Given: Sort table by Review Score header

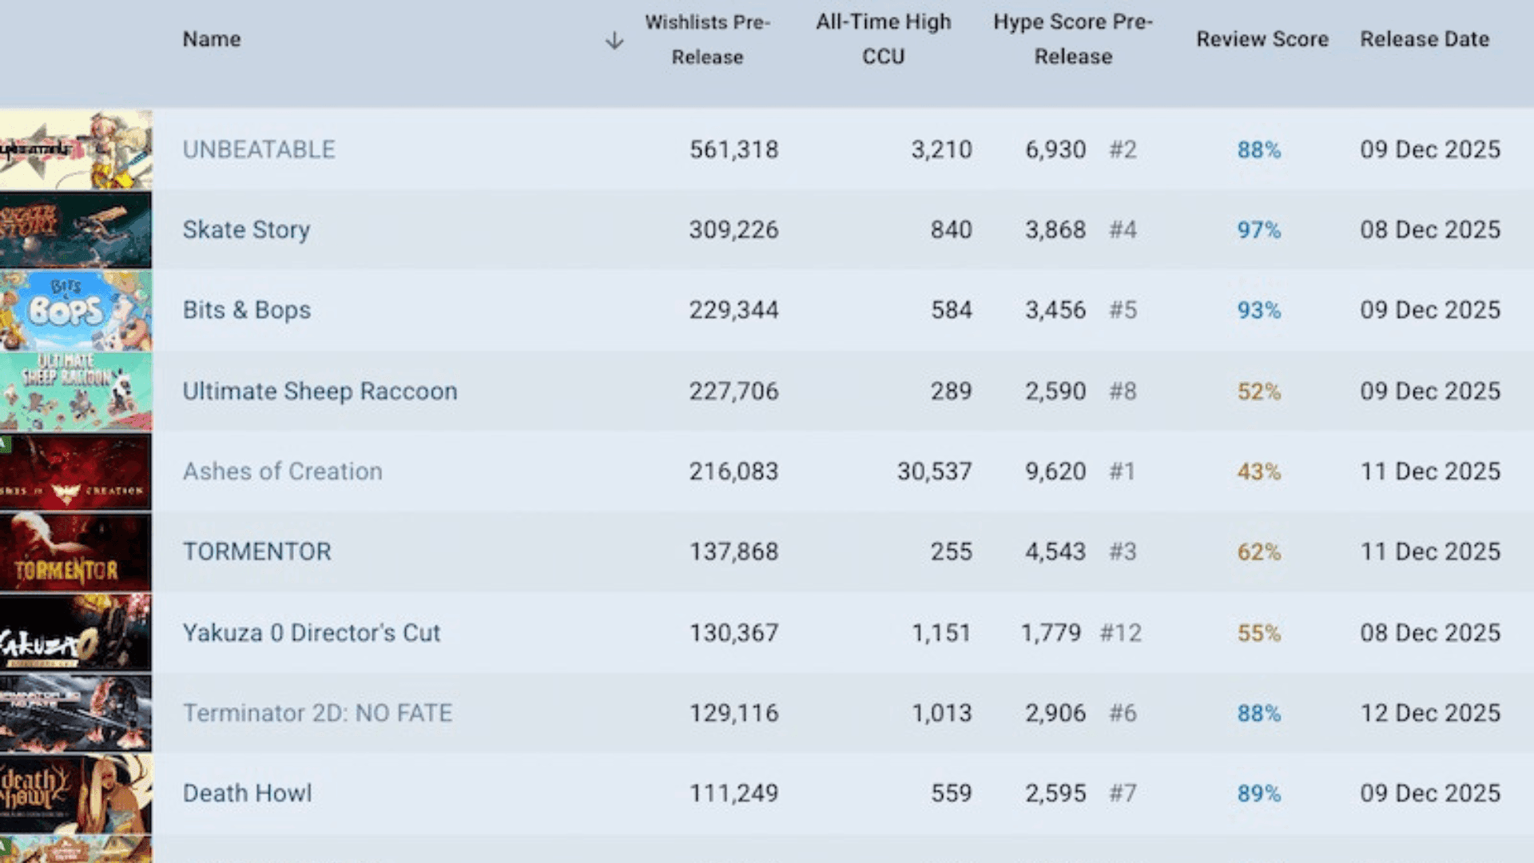Looking at the screenshot, I should pos(1262,39).
